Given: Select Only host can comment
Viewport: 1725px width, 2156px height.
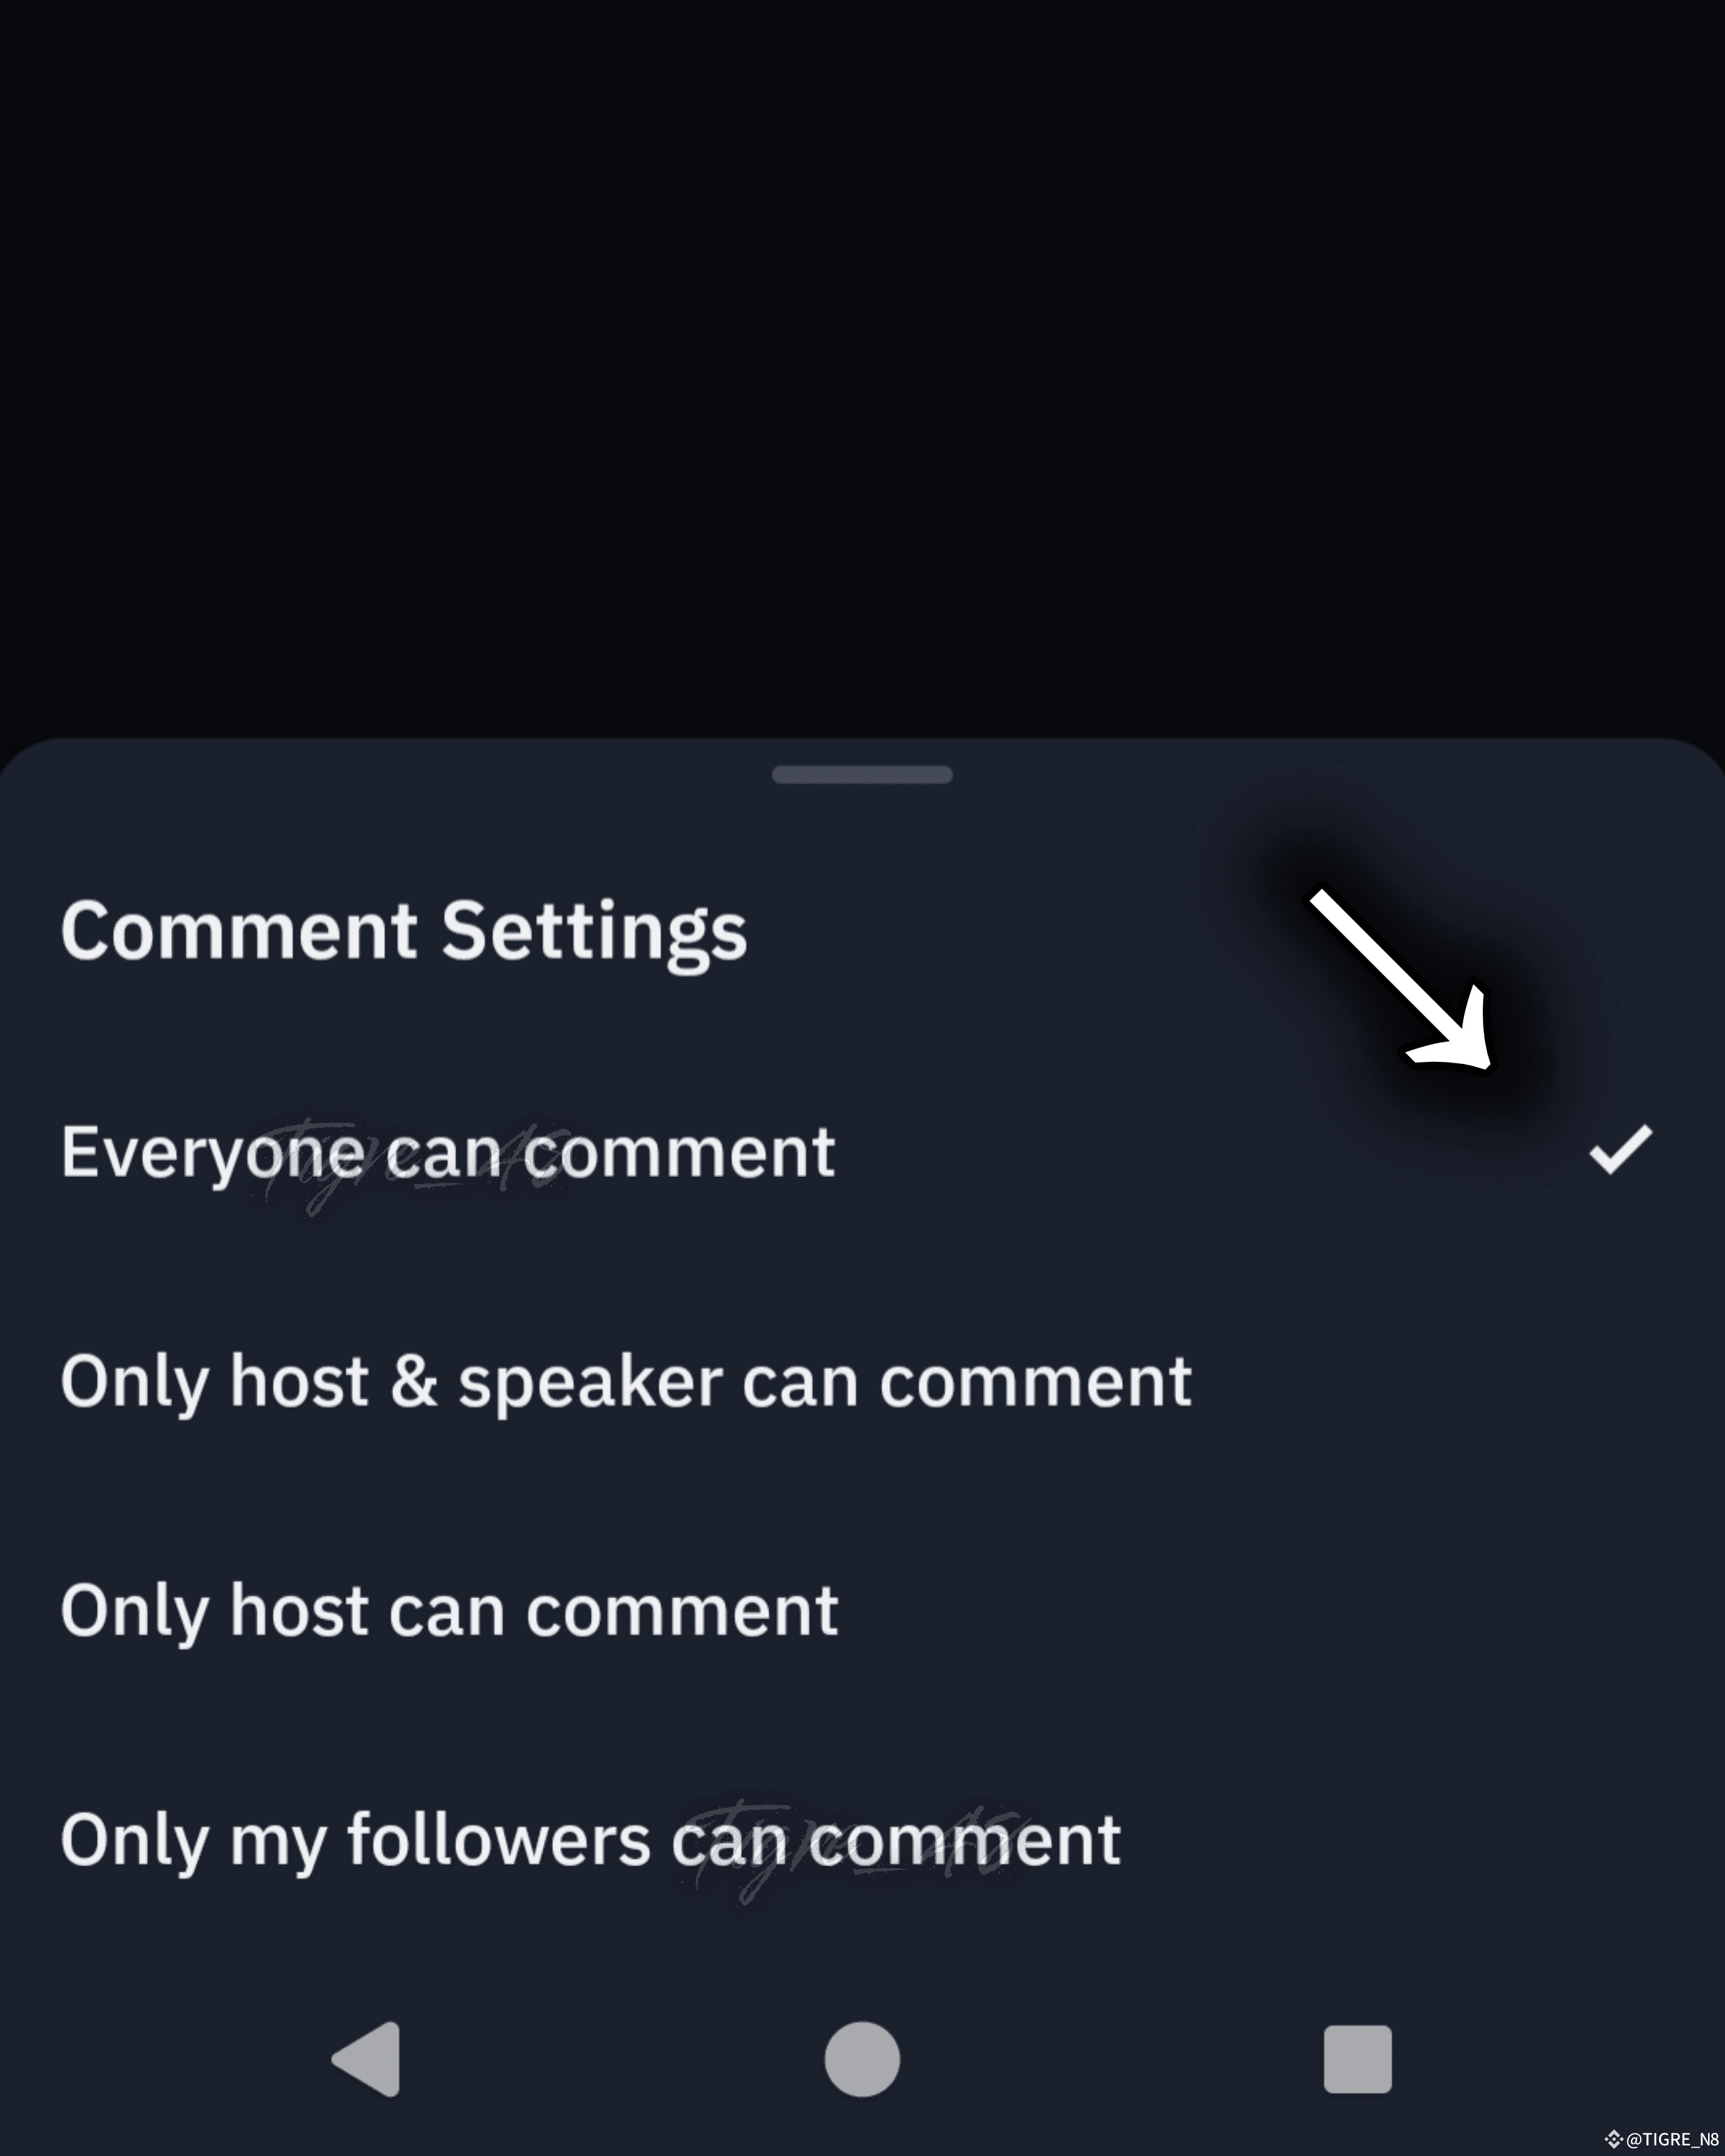Looking at the screenshot, I should point(862,1610).
